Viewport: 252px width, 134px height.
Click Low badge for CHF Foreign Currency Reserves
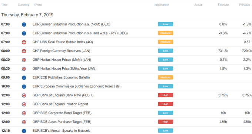pos(166,51)
